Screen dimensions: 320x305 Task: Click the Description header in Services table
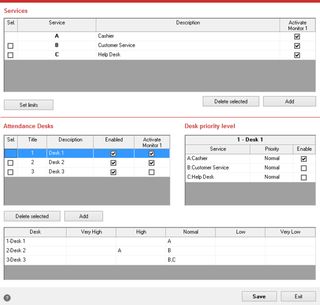(188, 25)
